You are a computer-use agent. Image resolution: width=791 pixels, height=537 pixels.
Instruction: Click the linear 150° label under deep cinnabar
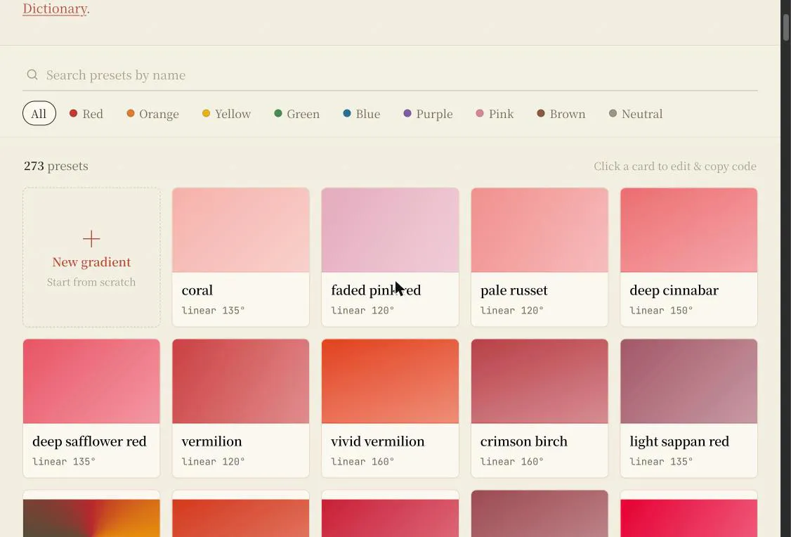[661, 311]
